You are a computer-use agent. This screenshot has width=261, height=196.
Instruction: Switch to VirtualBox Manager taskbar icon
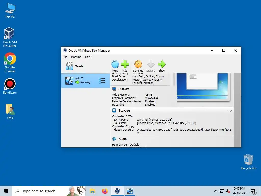pyautogui.click(x=117, y=191)
